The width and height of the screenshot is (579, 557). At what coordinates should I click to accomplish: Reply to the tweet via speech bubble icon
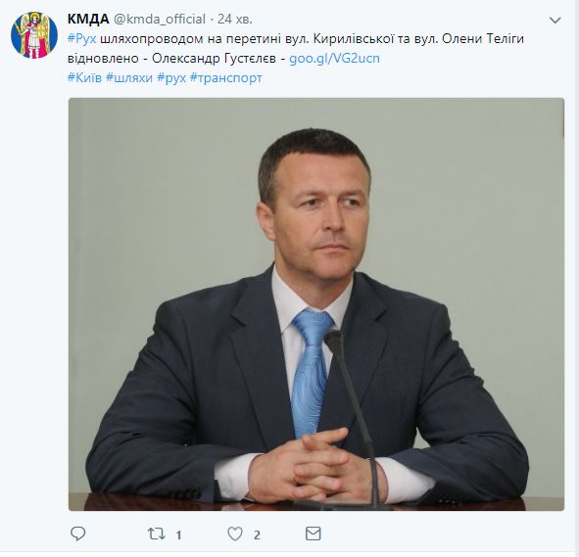click(78, 534)
